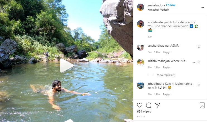Open anshuldhadwal's profile avatar
This screenshot has height=122, width=207.
140,47
